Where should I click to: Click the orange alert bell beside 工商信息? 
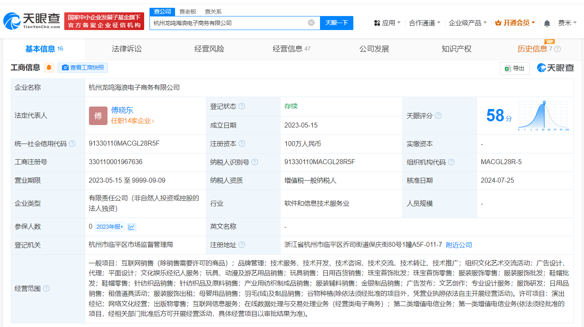point(49,67)
